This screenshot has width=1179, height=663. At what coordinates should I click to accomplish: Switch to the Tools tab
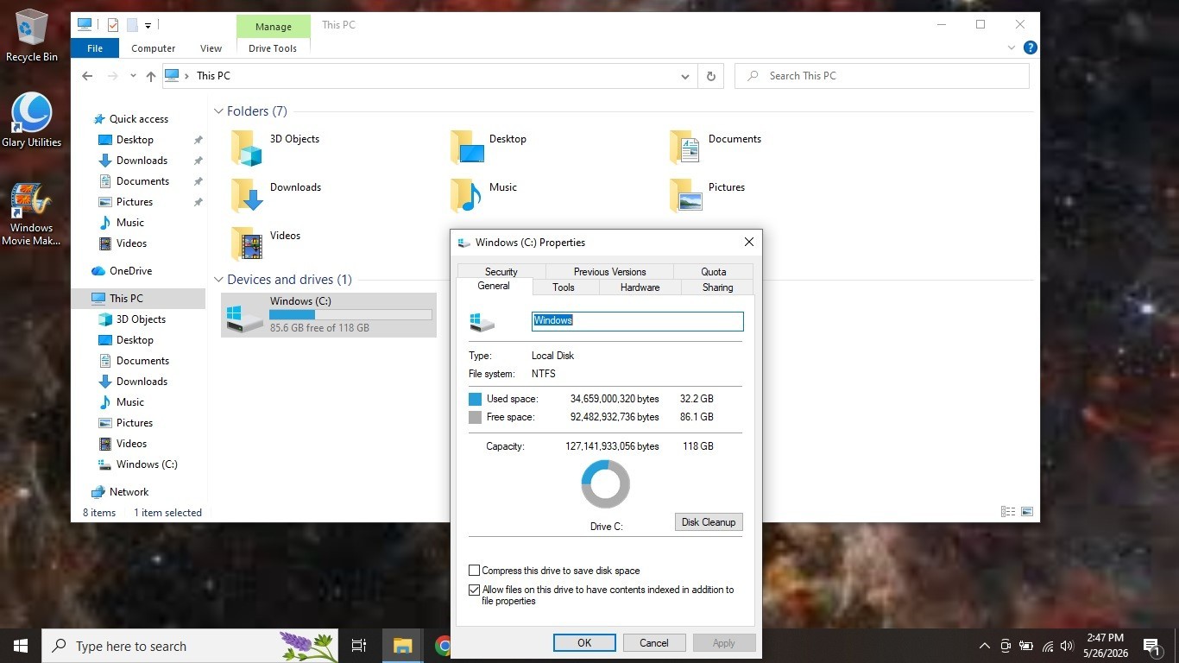(x=564, y=287)
